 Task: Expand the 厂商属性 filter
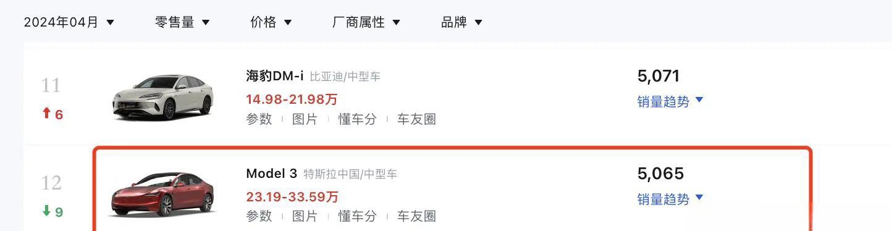tap(366, 22)
